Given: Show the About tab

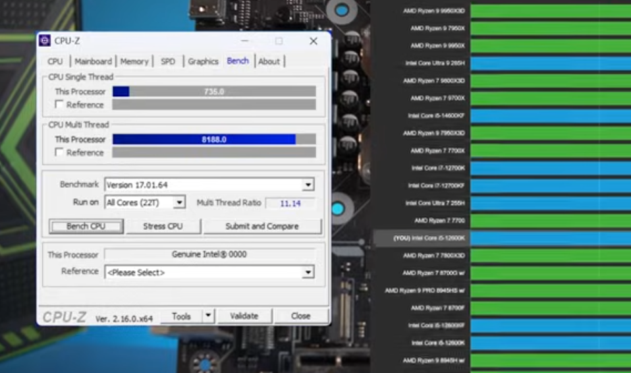Looking at the screenshot, I should click(269, 62).
